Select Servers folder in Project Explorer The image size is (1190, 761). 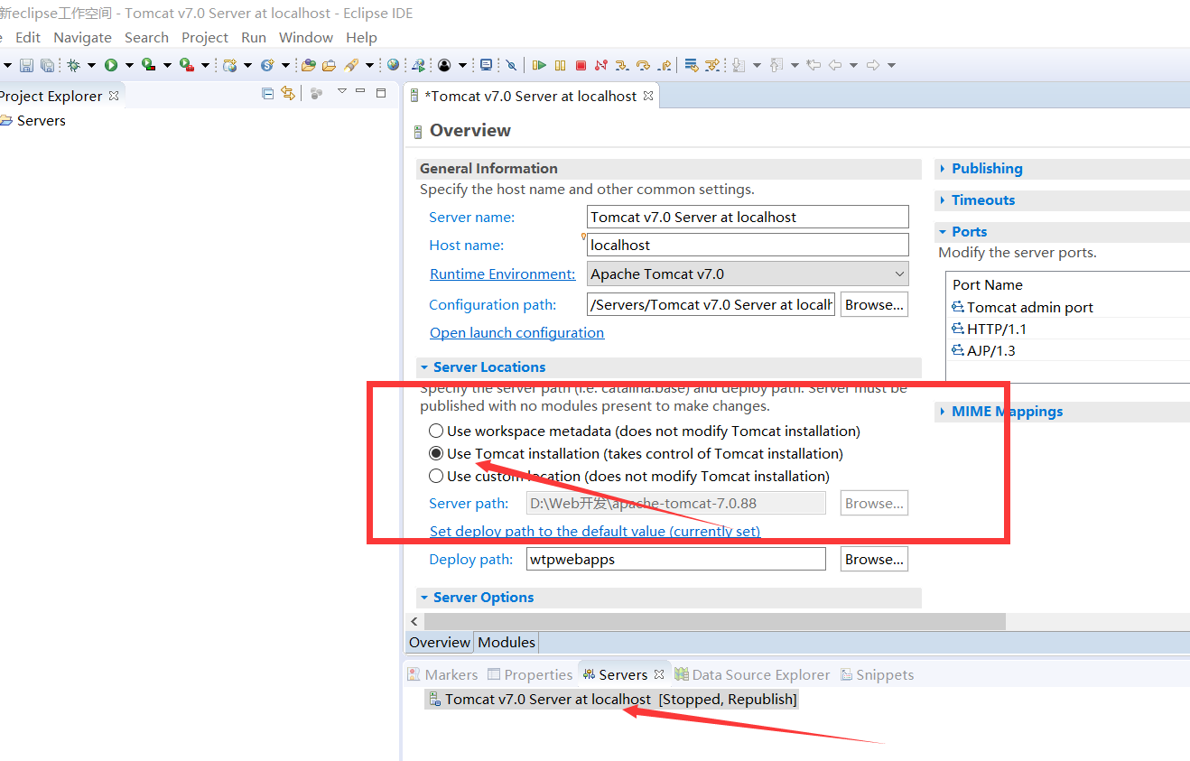33,121
